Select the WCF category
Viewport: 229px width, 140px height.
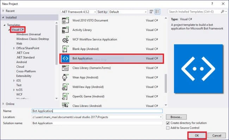tap(19, 95)
